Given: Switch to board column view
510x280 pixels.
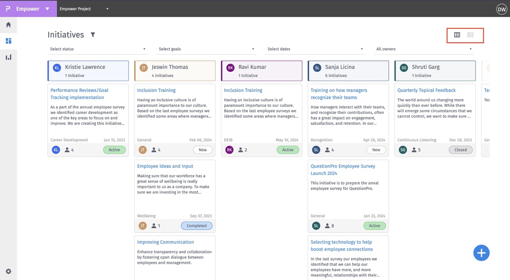Looking at the screenshot, I should tap(457, 35).
